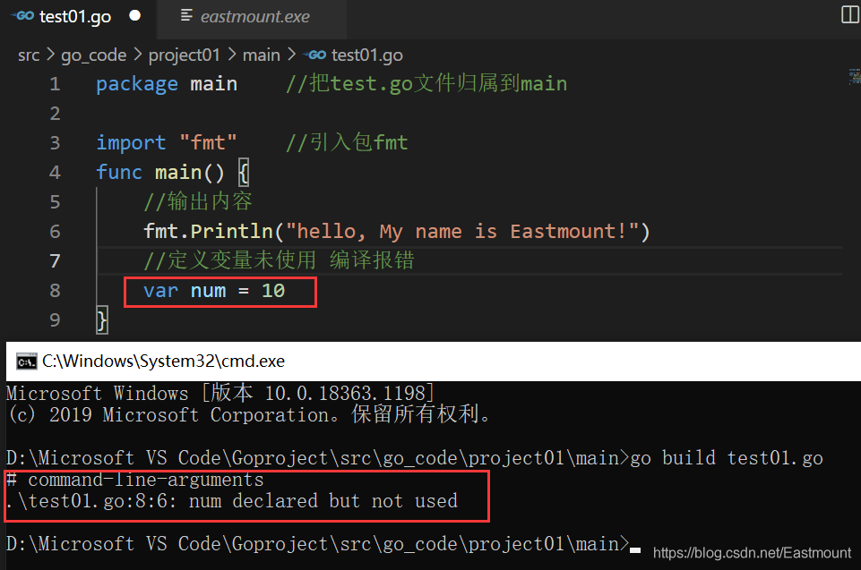Click the 'package' keyword on line 1
Screen dimensions: 861x570
point(137,84)
